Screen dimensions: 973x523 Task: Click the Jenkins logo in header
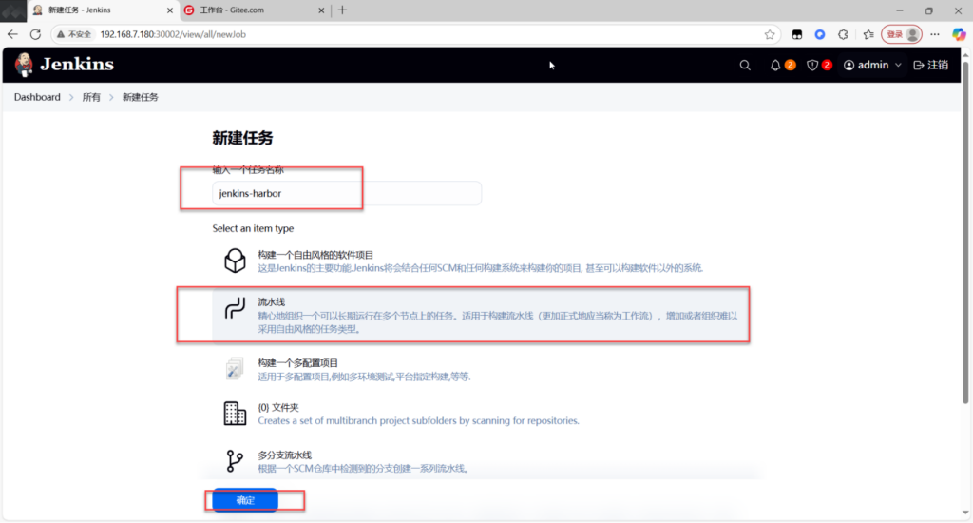(65, 65)
